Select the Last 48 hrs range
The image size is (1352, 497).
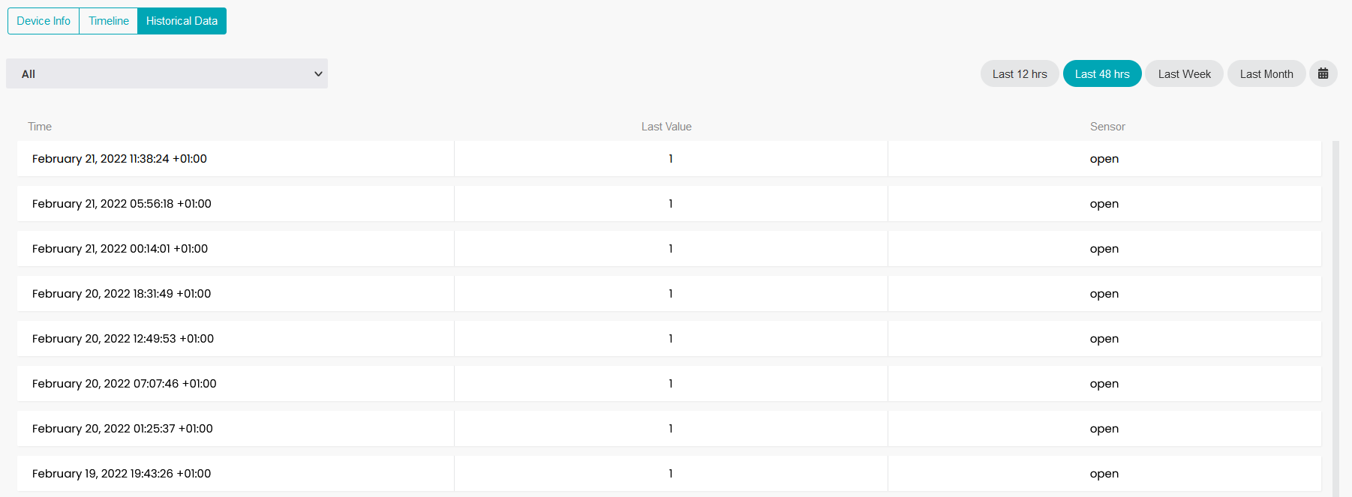pyautogui.click(x=1102, y=73)
